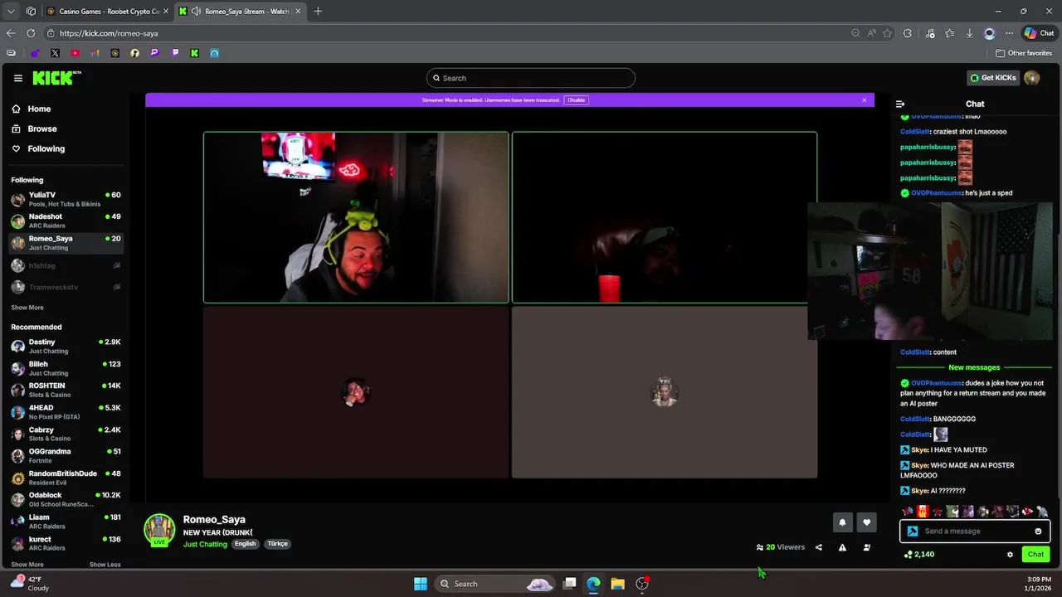Open Destiny channel in Recommended
Image resolution: width=1062 pixels, height=597 pixels.
tap(66, 347)
